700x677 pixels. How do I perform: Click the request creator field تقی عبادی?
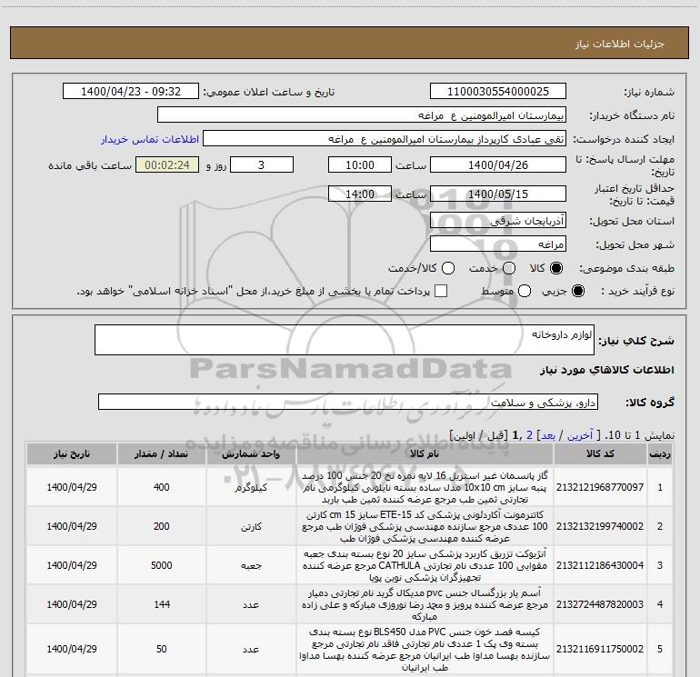point(385,139)
